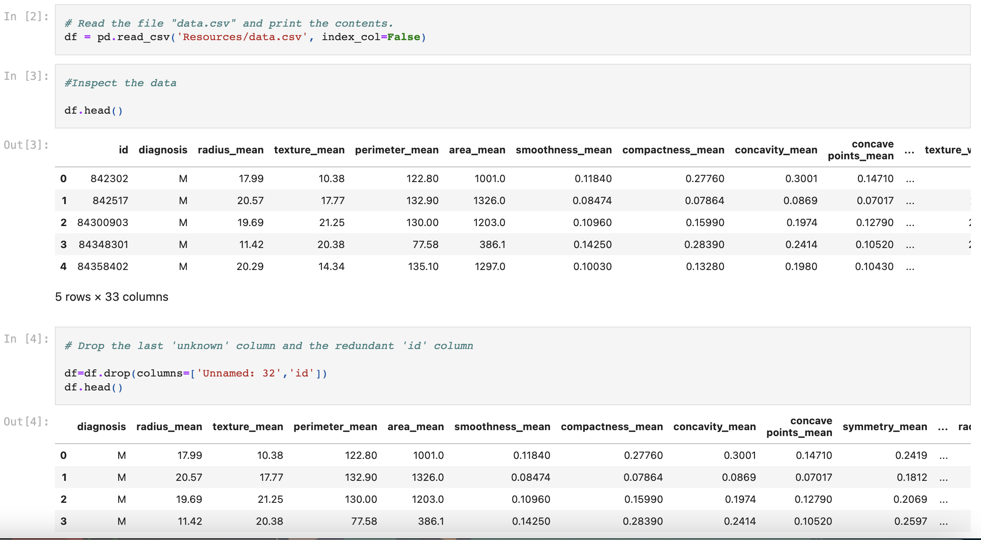Click row index 4 in the first table

[x=63, y=267]
